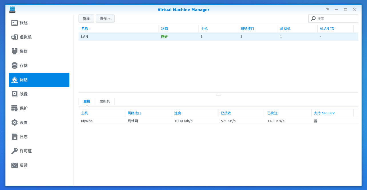Click the Log (日志) document icon

(15, 137)
